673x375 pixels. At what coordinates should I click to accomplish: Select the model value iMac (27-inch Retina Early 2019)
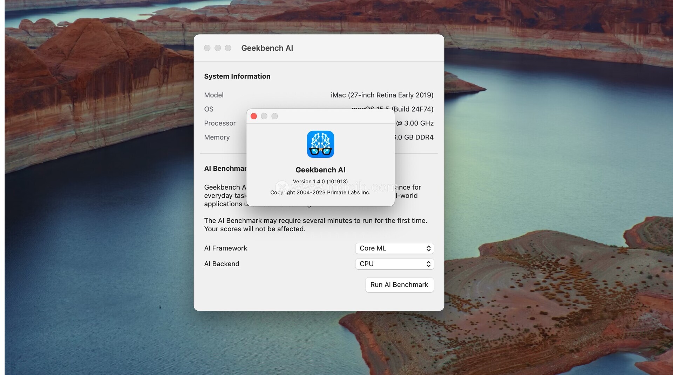[382, 95]
